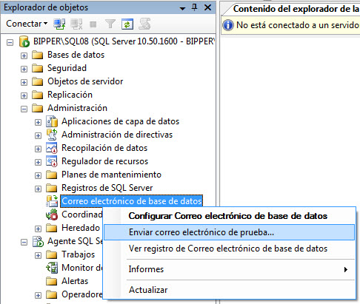Image resolution: width=360 pixels, height=304 pixels.
Task: Expand Planes de mantenimiento
Action: (x=38, y=175)
